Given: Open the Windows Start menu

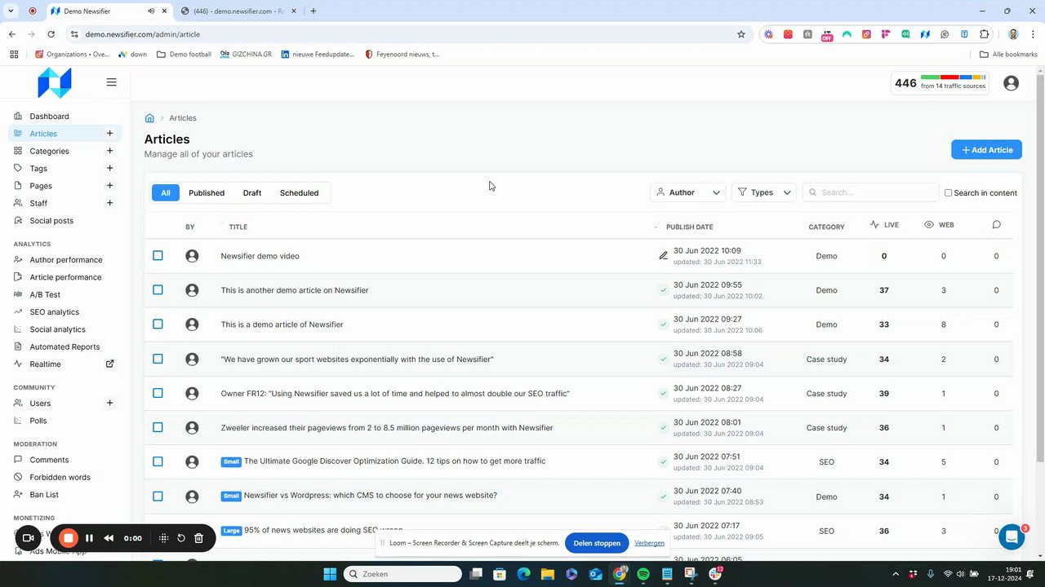Looking at the screenshot, I should tap(330, 574).
